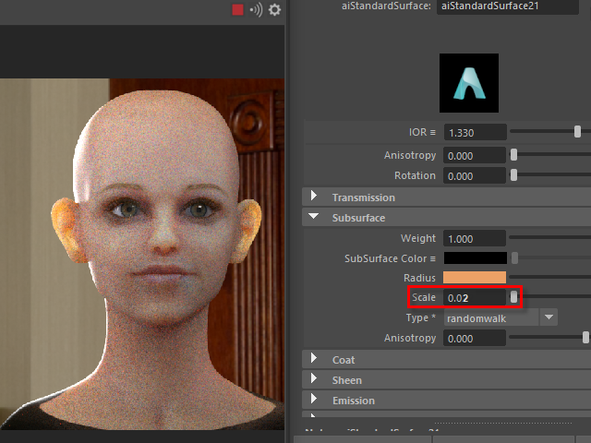The height and width of the screenshot is (443, 591).
Task: Click the orange Radius color swatch
Action: tap(475, 278)
